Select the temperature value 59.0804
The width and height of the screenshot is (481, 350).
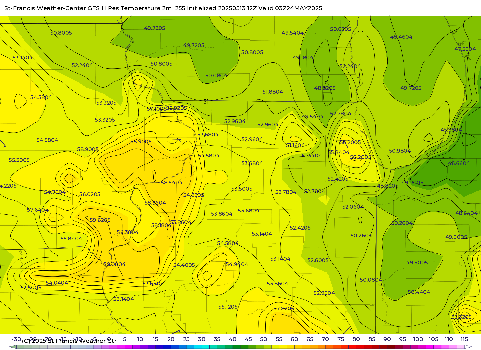114,264
